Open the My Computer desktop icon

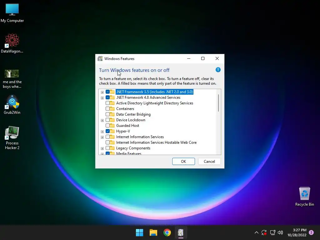(x=12, y=13)
